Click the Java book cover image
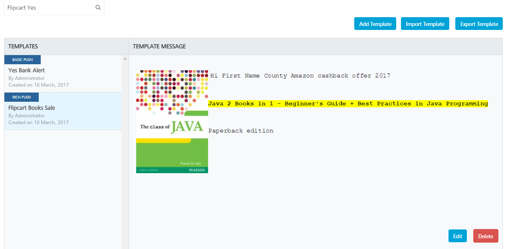The width and height of the screenshot is (508, 249). pyautogui.click(x=172, y=122)
